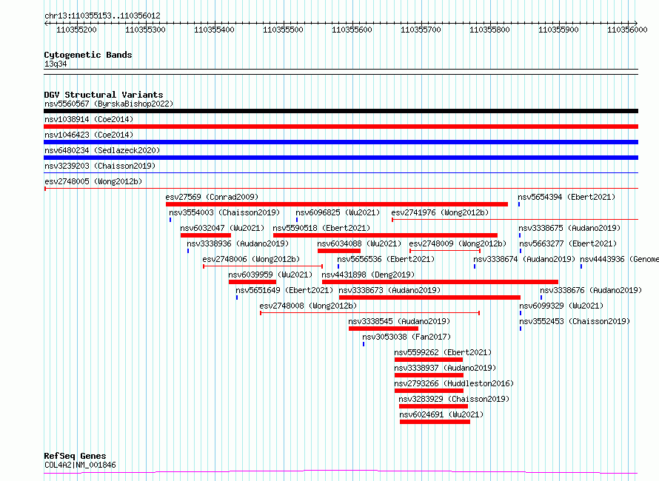
Task: Select the 13q34 band label
Action: (56, 64)
